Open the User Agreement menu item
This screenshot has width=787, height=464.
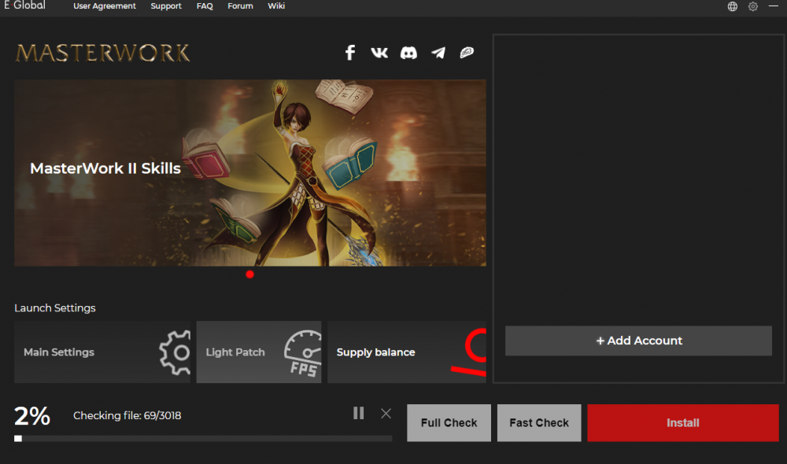105,6
